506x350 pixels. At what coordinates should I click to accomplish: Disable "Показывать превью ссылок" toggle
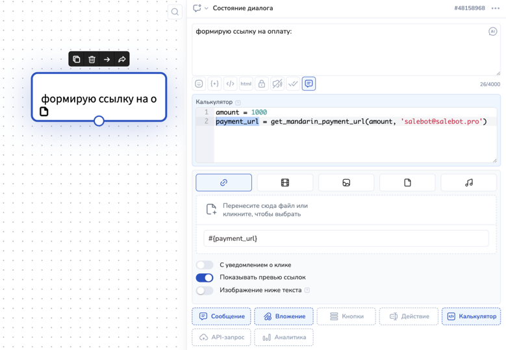pyautogui.click(x=205, y=277)
